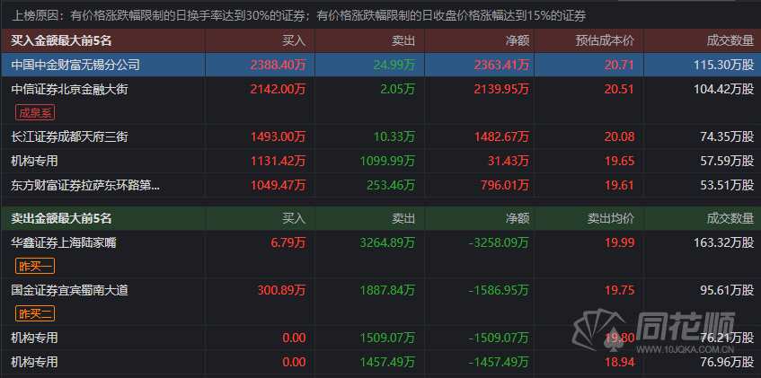The width and height of the screenshot is (761, 378).
Task: Click the volume 95.61万股
Action: tap(728, 290)
